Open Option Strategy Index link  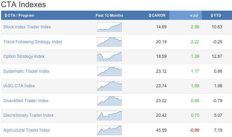[24, 56]
